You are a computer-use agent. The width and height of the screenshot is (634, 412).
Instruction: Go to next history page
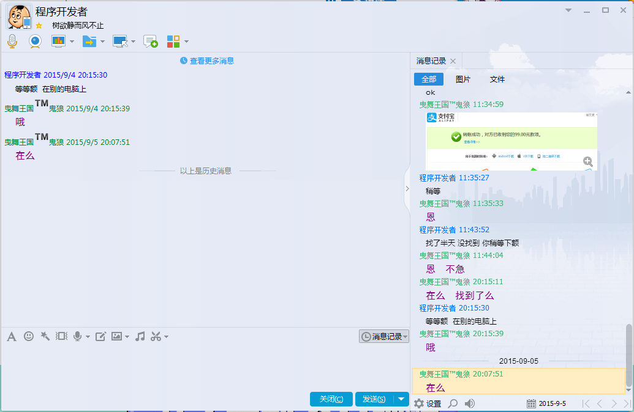click(x=614, y=403)
